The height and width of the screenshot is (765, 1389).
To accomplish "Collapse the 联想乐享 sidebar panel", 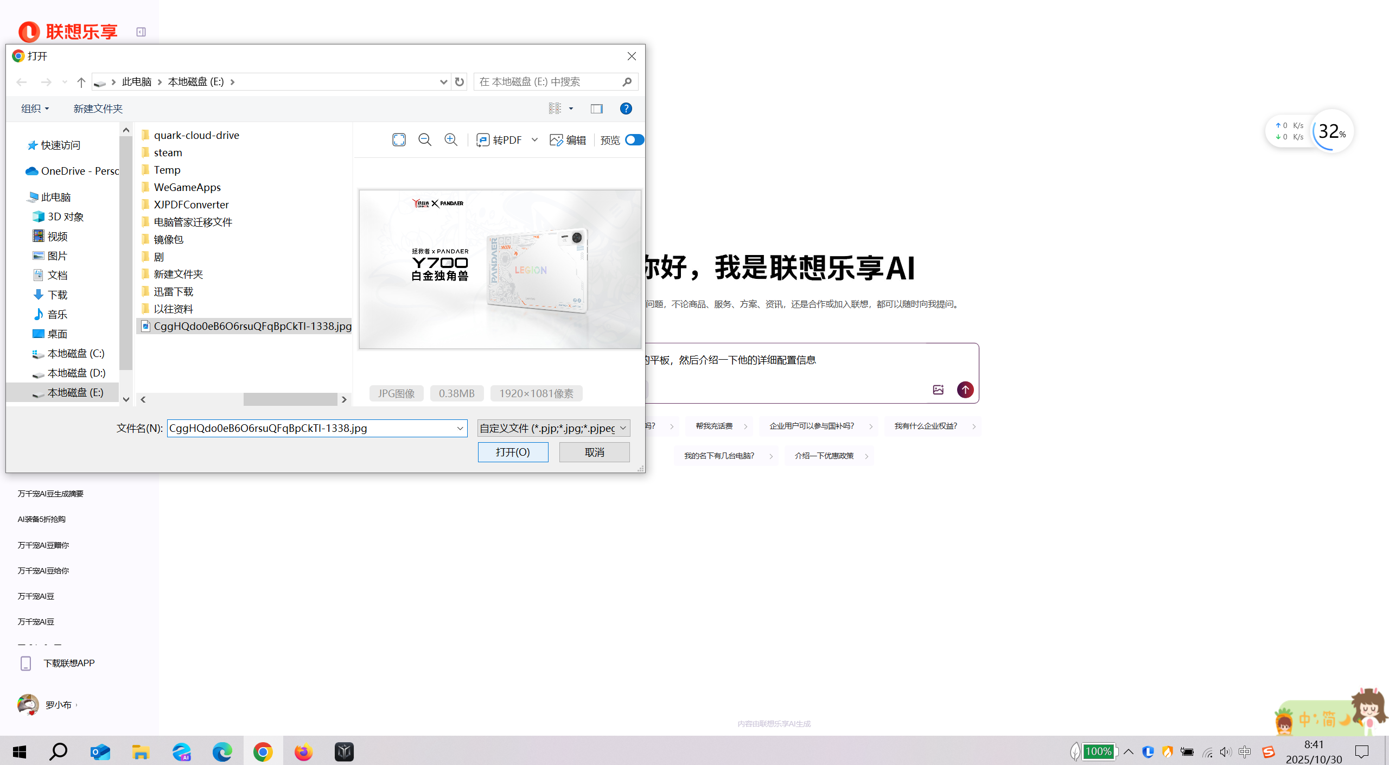I will coord(141,32).
